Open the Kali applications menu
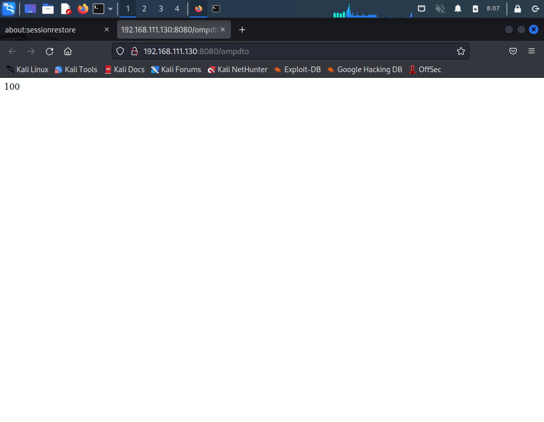The image size is (544, 422). (x=8, y=8)
